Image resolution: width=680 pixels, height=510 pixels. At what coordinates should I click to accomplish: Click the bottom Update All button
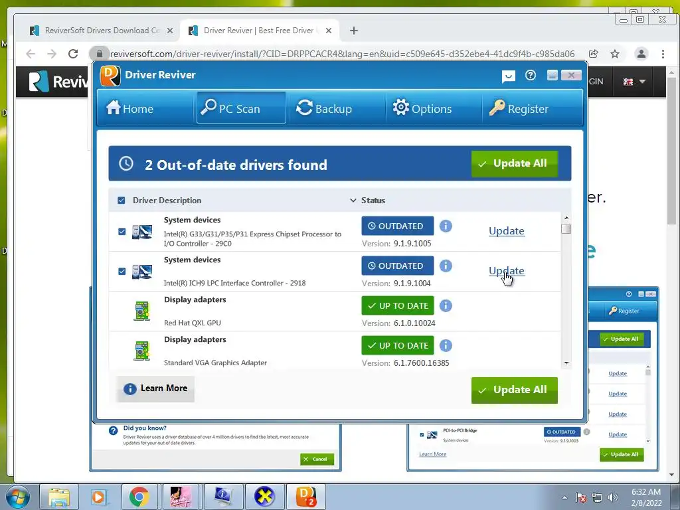pos(515,390)
